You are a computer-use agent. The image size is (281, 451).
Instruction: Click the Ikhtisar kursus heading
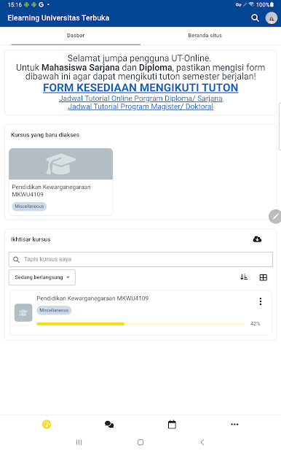pos(31,239)
